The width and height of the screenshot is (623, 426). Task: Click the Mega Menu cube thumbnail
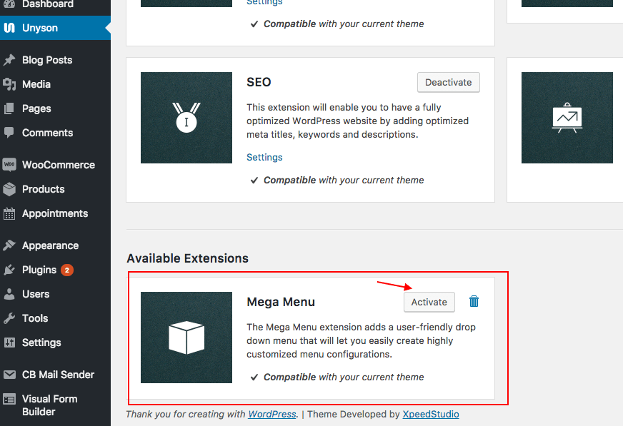coord(186,338)
